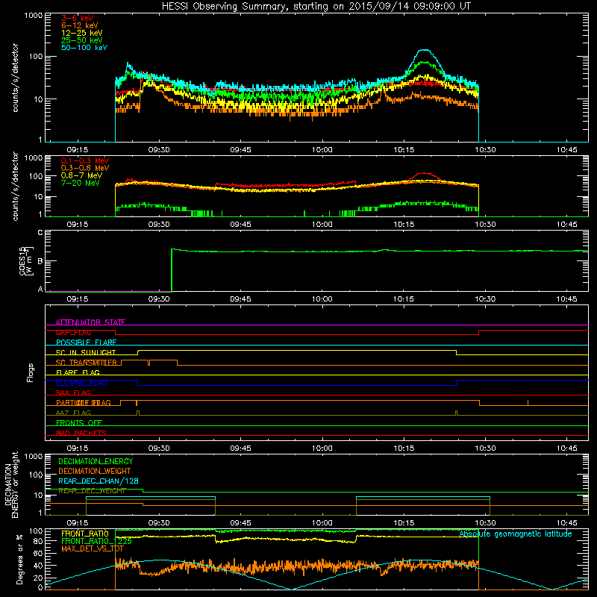Click the 09:30 tick label under GOES plot
The width and height of the screenshot is (597, 597).
[159, 299]
